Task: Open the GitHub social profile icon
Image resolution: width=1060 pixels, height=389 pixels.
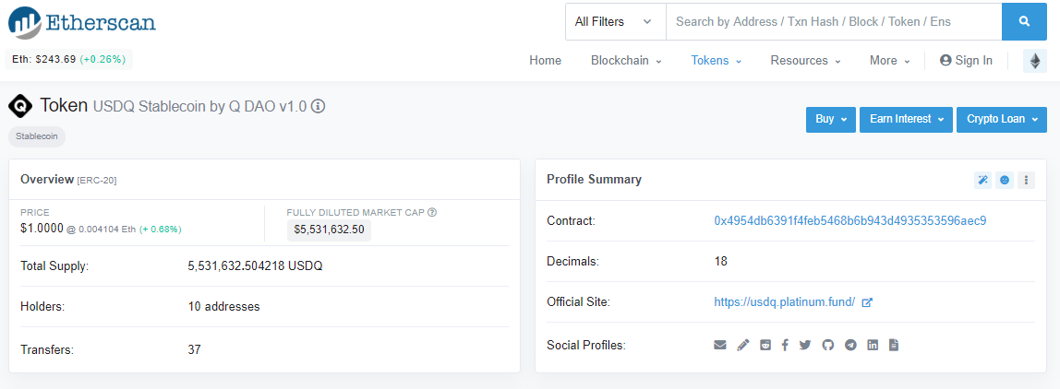Action: pos(828,345)
